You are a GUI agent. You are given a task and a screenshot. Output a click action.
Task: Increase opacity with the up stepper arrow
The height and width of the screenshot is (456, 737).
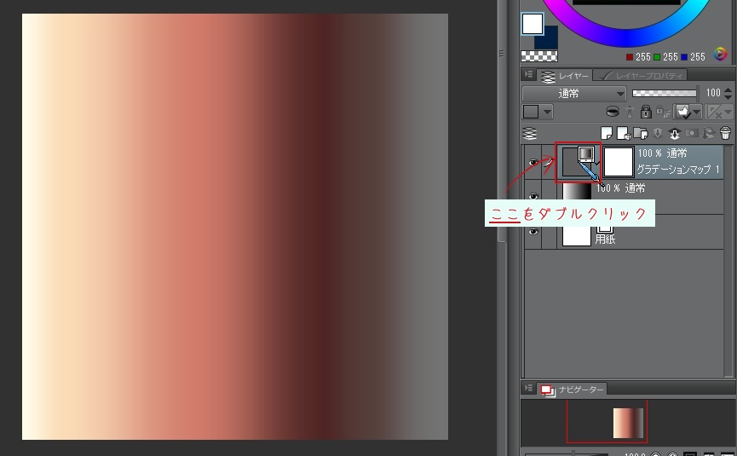(x=728, y=89)
